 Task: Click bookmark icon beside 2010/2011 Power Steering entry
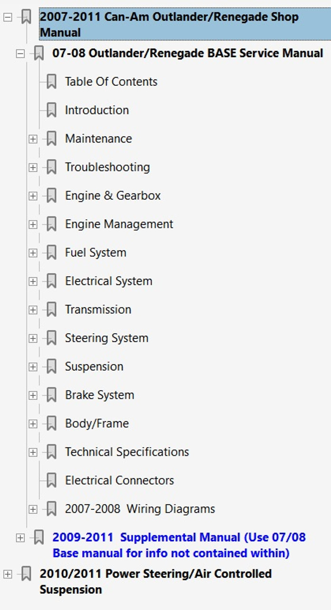point(26,574)
